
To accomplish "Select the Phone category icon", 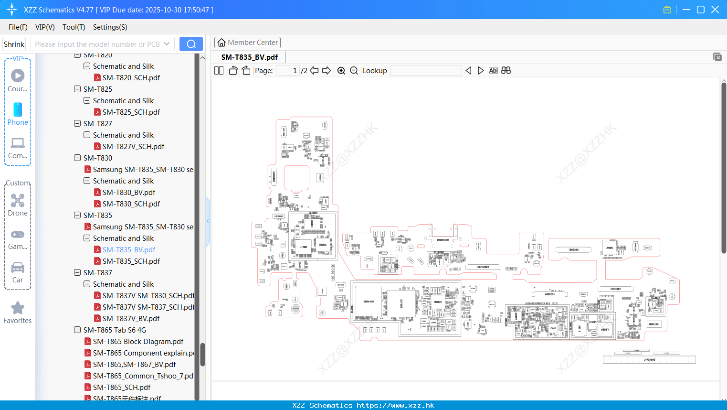I will coord(18,114).
